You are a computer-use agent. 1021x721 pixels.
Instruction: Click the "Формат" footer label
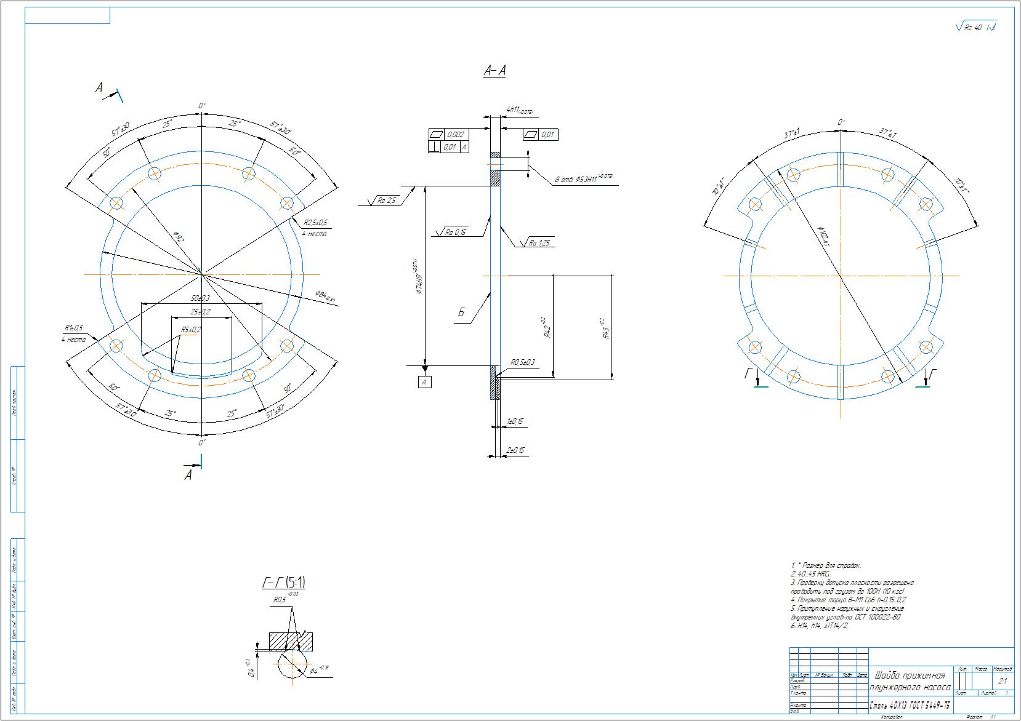pos(974,717)
